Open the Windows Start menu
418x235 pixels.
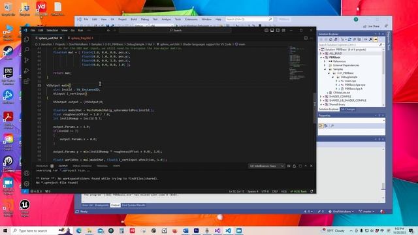pyautogui.click(x=5, y=230)
